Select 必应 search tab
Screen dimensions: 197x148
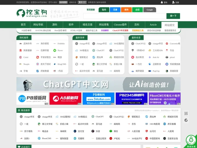[137, 10]
